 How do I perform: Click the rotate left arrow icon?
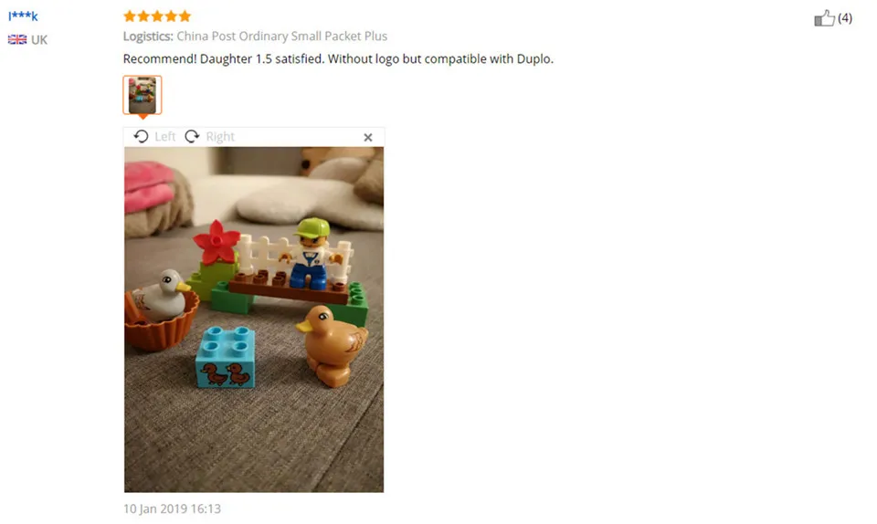click(141, 136)
